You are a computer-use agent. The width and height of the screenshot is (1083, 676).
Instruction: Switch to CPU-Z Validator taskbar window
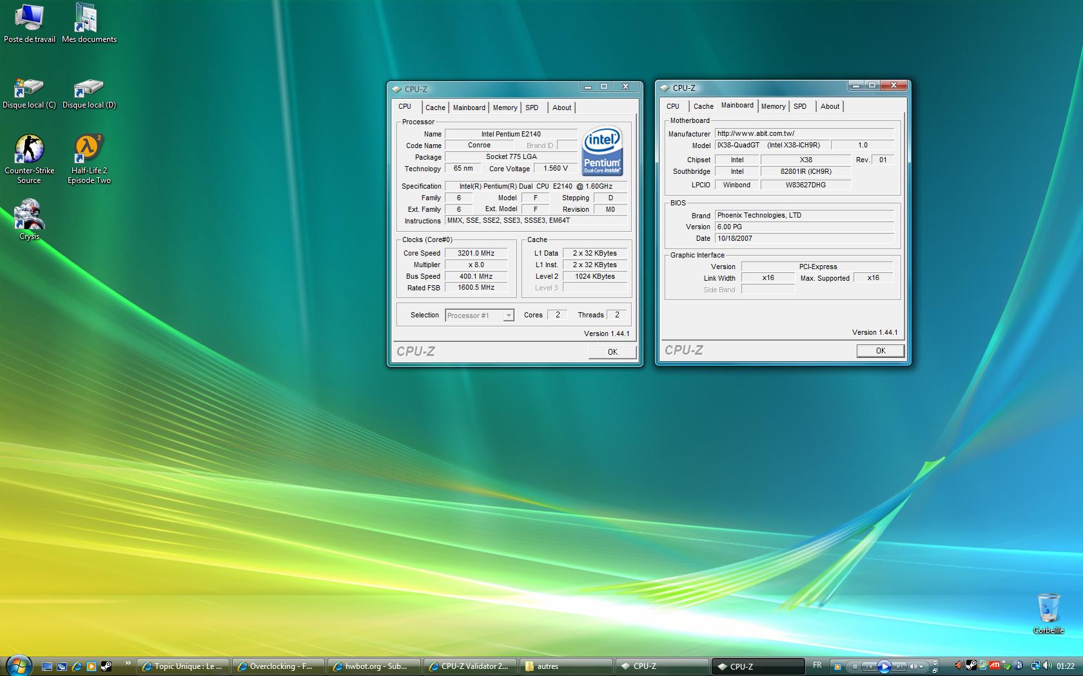pos(469,666)
